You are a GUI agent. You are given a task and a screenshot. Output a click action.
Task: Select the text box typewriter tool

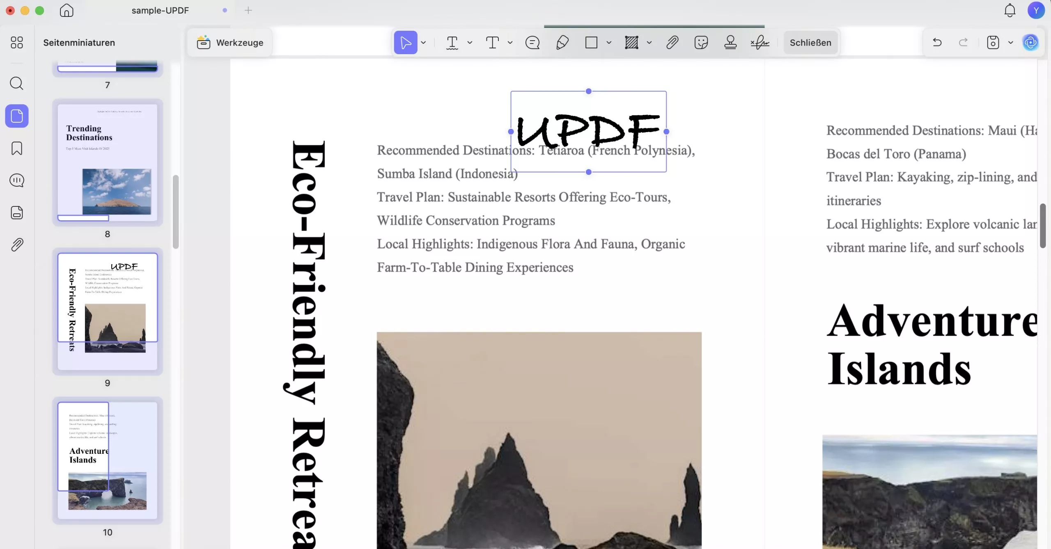492,43
